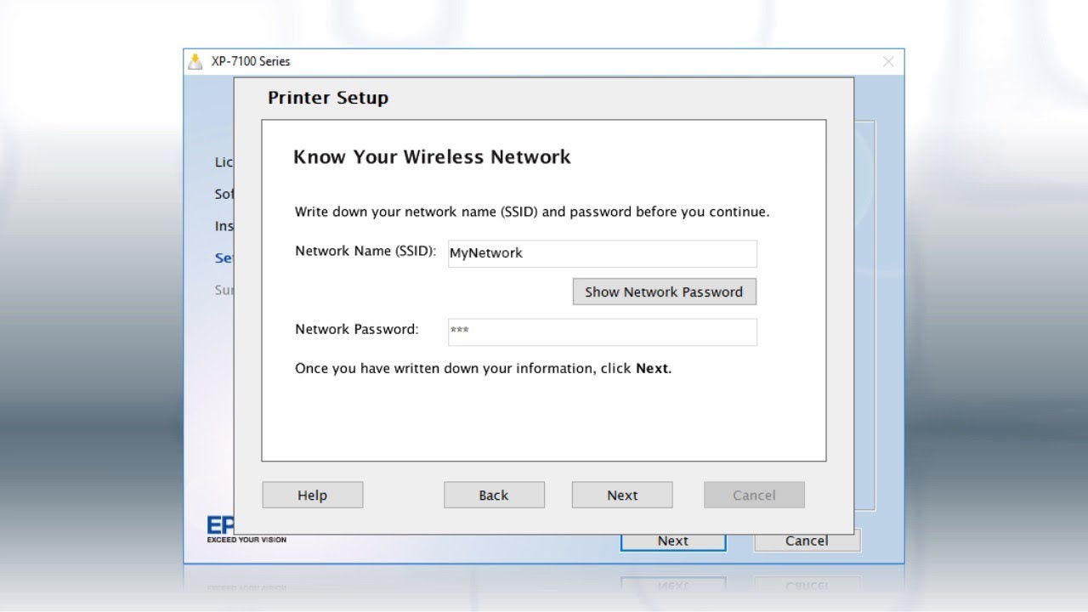This screenshot has width=1088, height=612.
Task: Click the Network Password field
Action: [602, 331]
